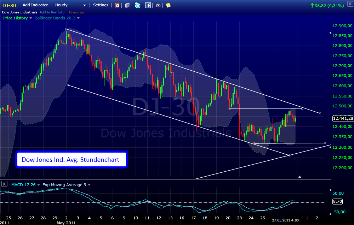Select the 12.320 support line's right end handle
Viewport: 354px width, 225px height.
(325, 143)
